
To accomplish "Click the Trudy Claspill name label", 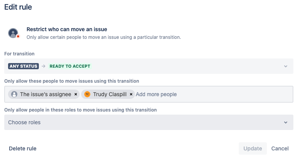I will pos(110,94).
